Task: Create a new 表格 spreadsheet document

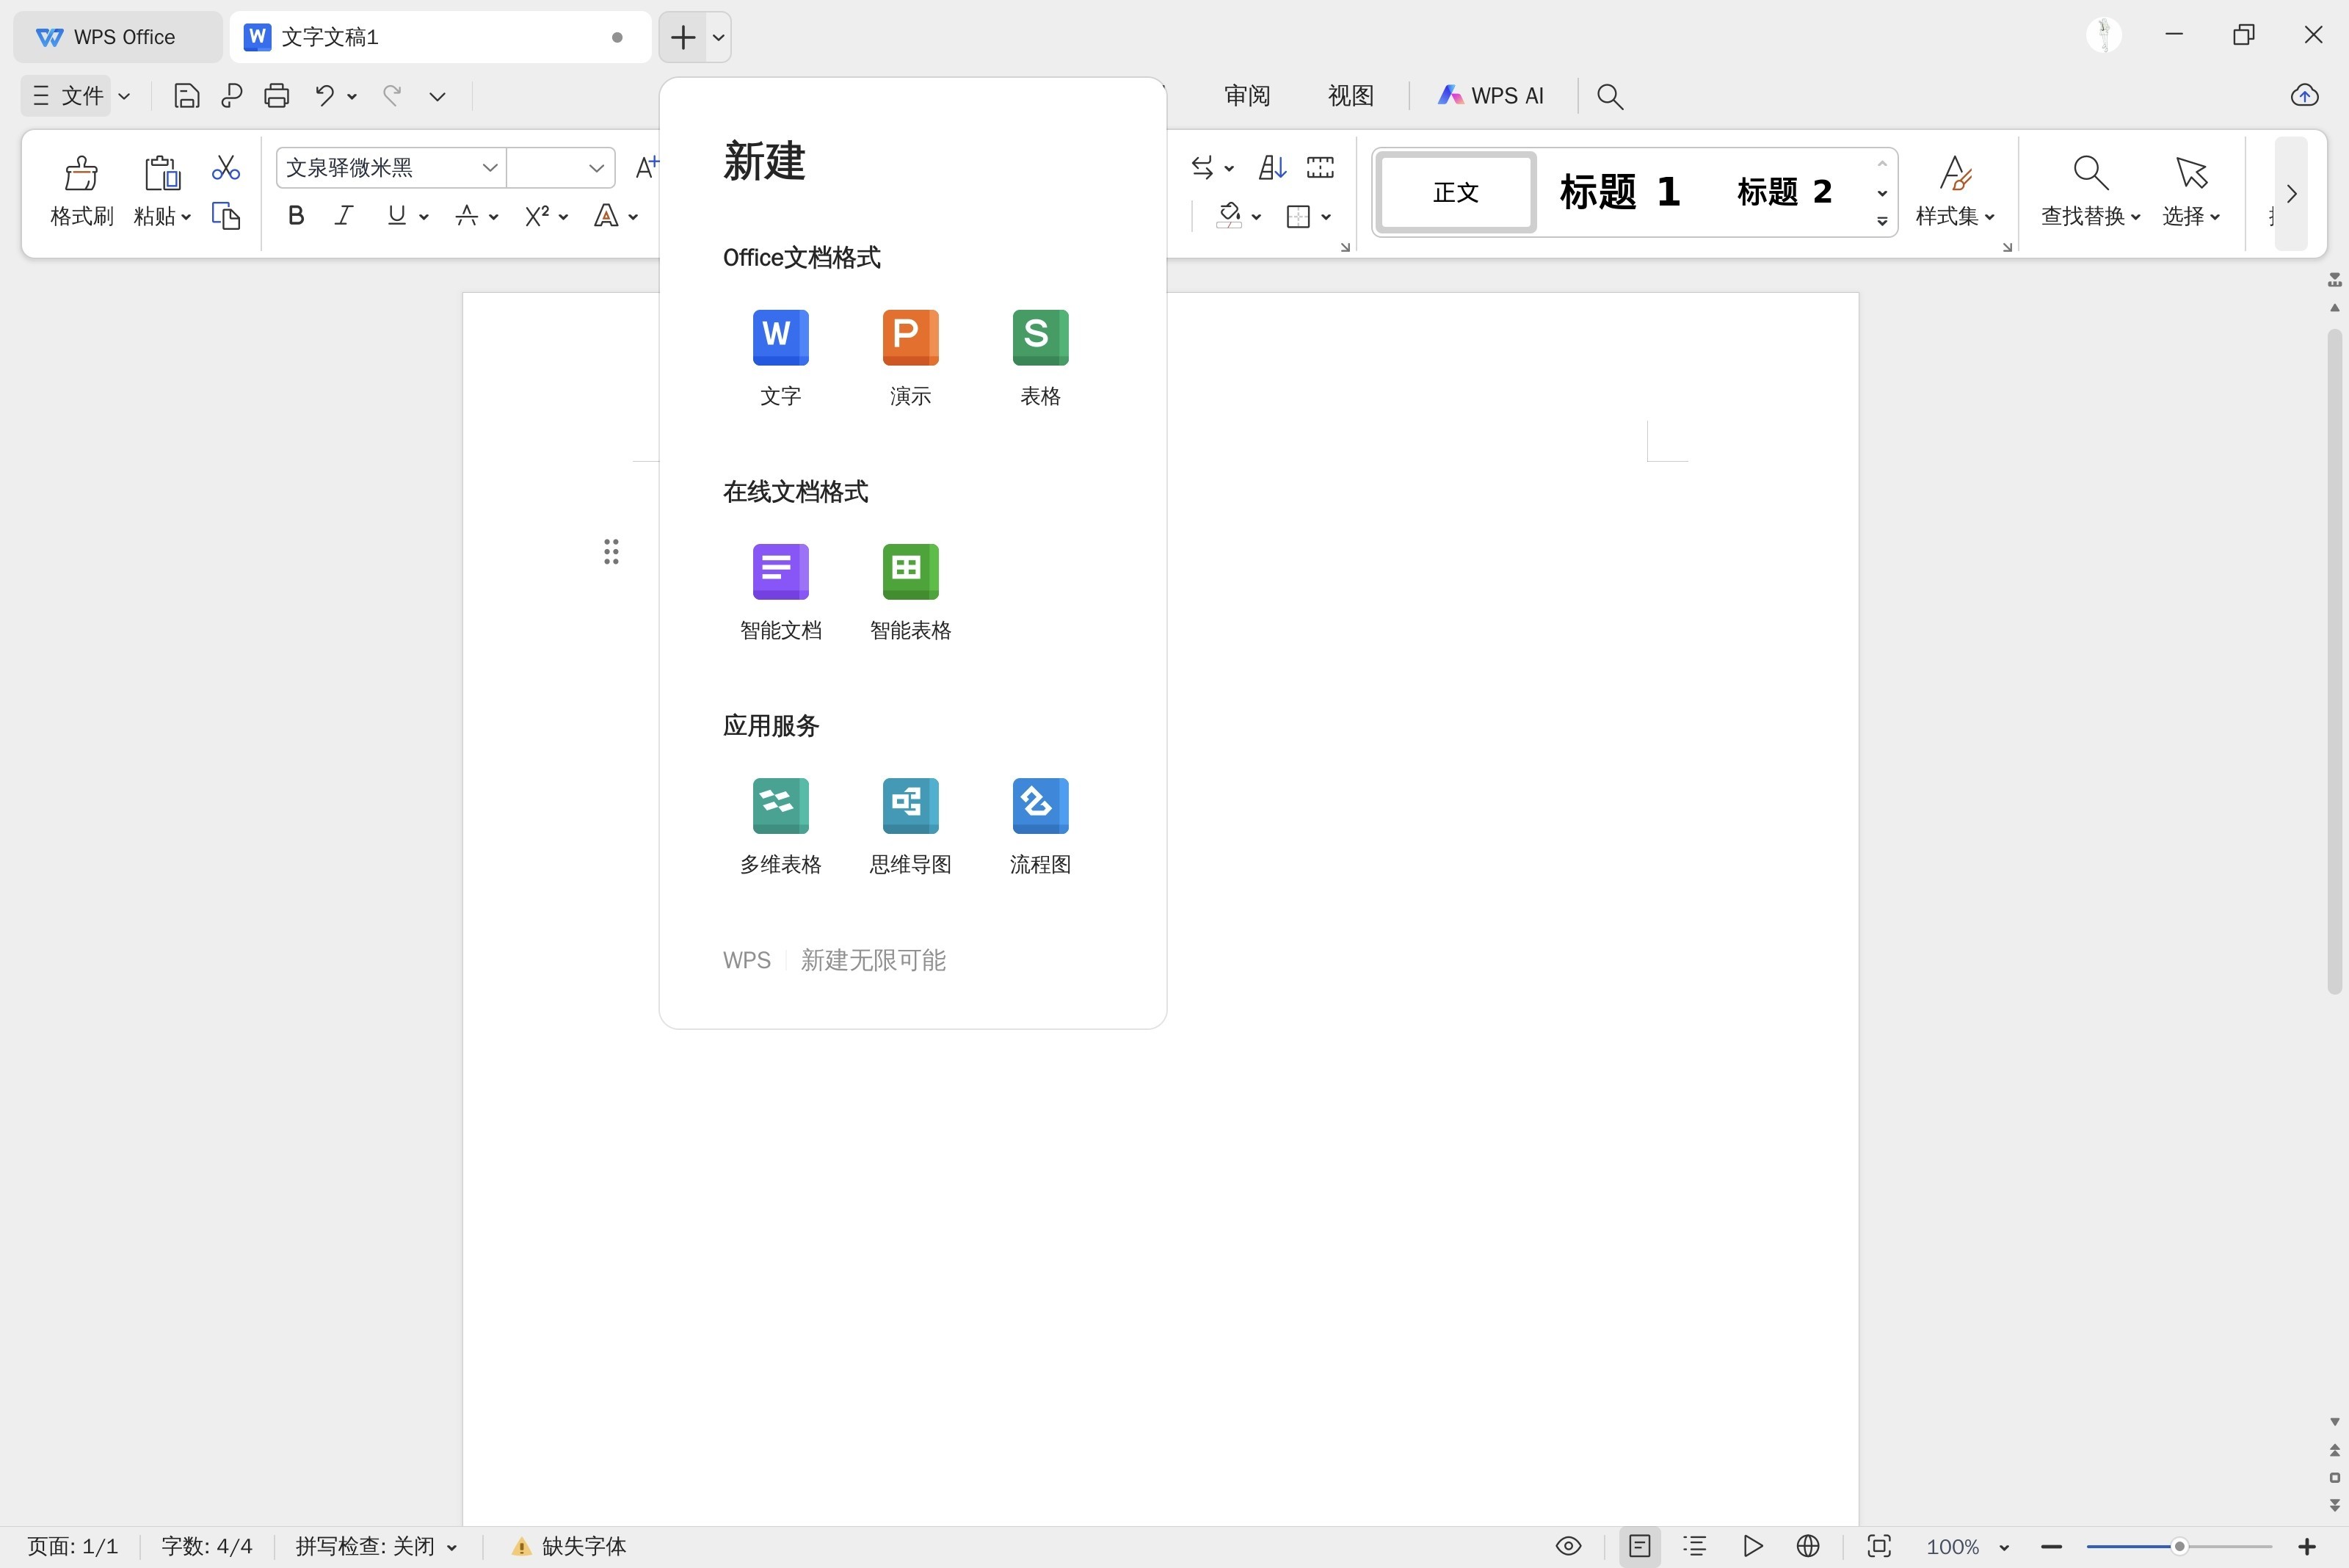Action: (x=1040, y=338)
